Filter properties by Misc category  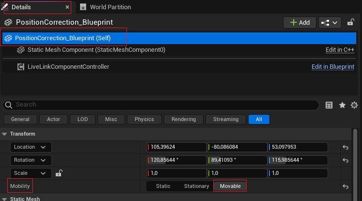tap(111, 119)
